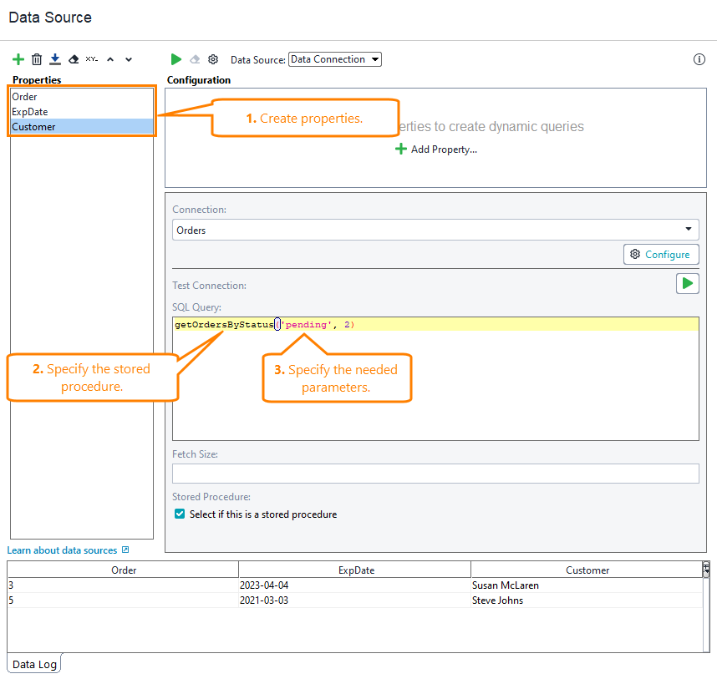This screenshot has height=679, width=717.
Task: Run the query with the green play icon
Action: click(176, 59)
